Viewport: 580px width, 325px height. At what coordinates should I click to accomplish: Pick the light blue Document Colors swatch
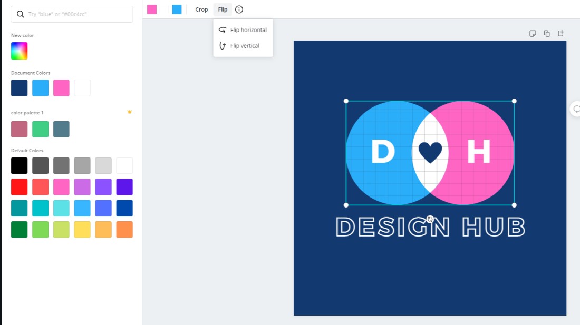pos(40,88)
